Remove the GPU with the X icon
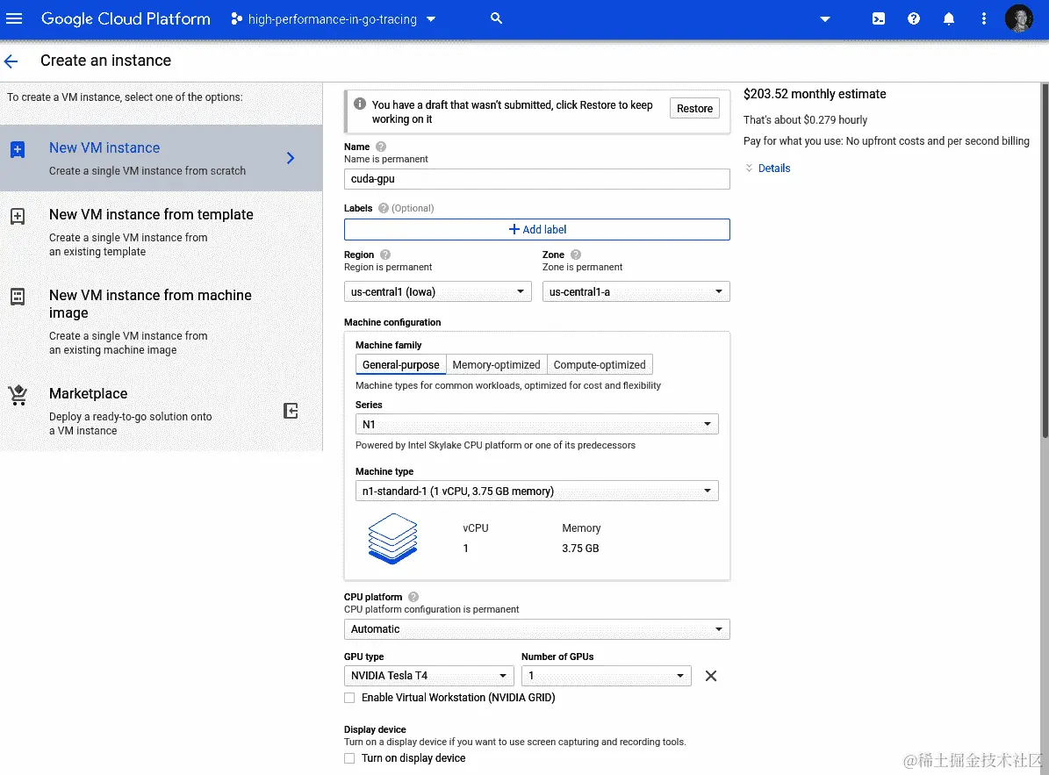 711,676
